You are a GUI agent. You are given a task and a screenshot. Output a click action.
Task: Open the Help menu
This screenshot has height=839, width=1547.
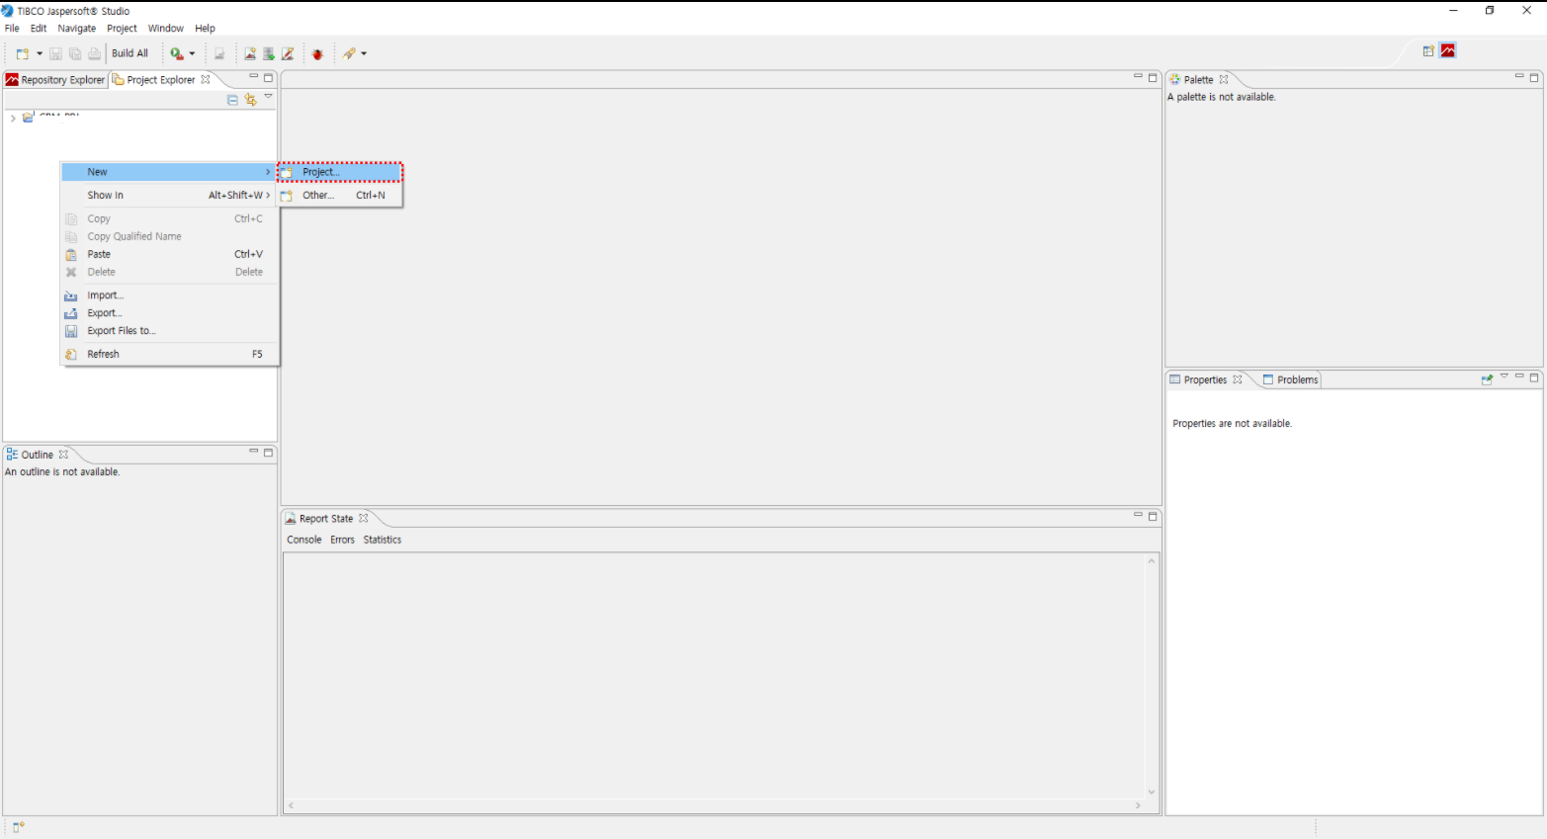coord(205,29)
